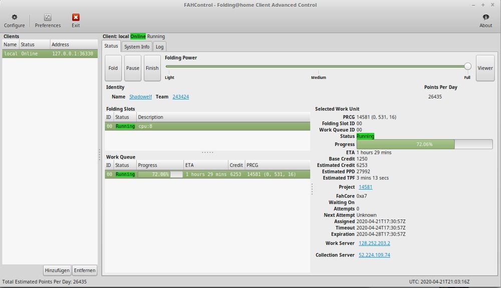The height and width of the screenshot is (288, 501).
Task: Click the Hinzufügen button
Action: click(x=57, y=270)
